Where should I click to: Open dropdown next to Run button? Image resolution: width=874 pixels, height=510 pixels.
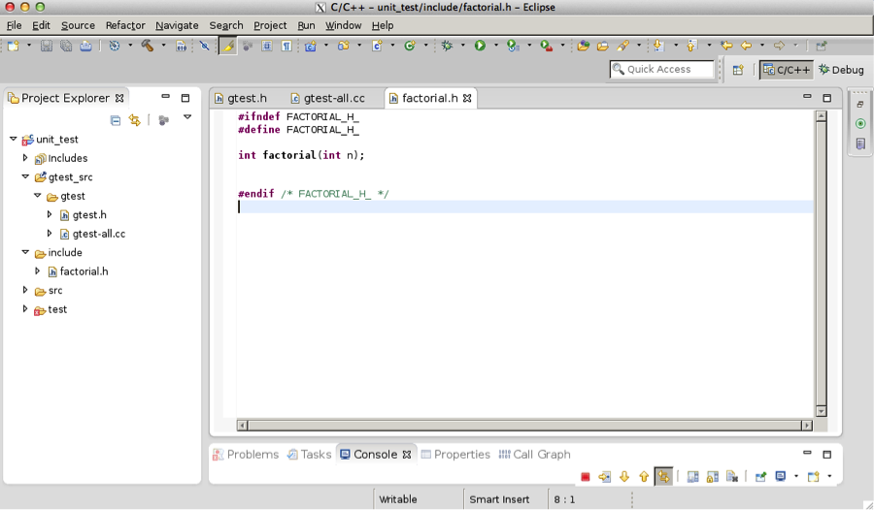495,46
